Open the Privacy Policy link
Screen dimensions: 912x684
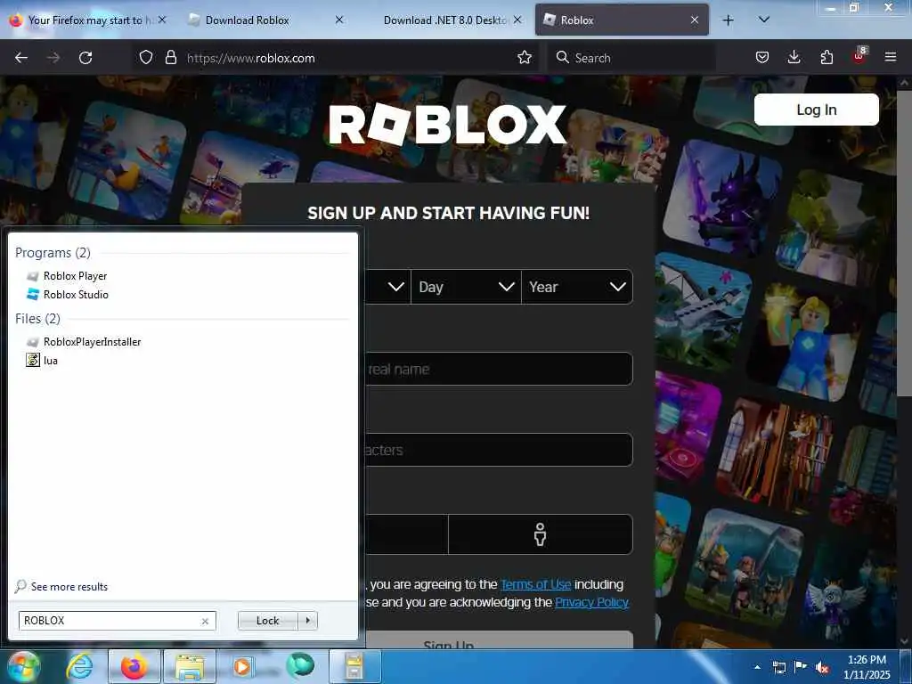[591, 602]
